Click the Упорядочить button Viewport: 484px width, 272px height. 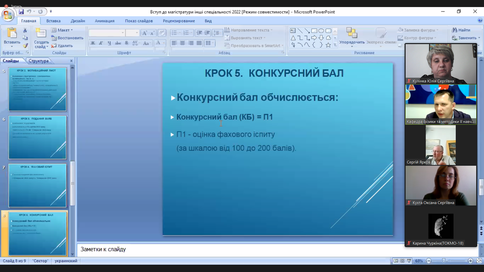[x=352, y=37]
